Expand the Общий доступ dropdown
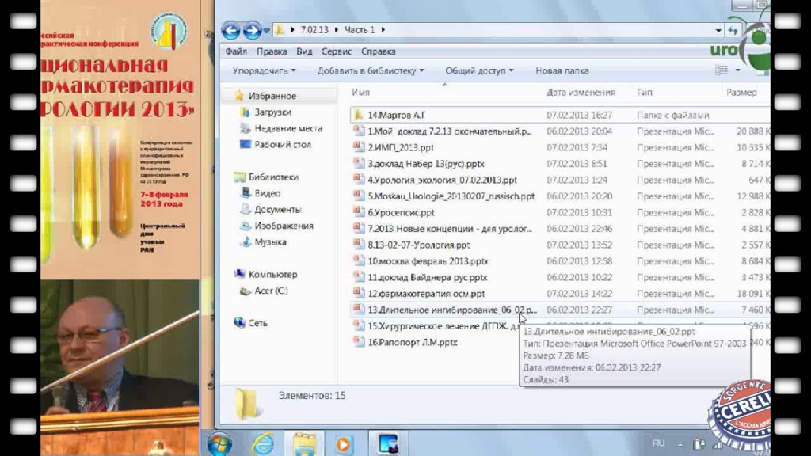The image size is (811, 456). (479, 70)
